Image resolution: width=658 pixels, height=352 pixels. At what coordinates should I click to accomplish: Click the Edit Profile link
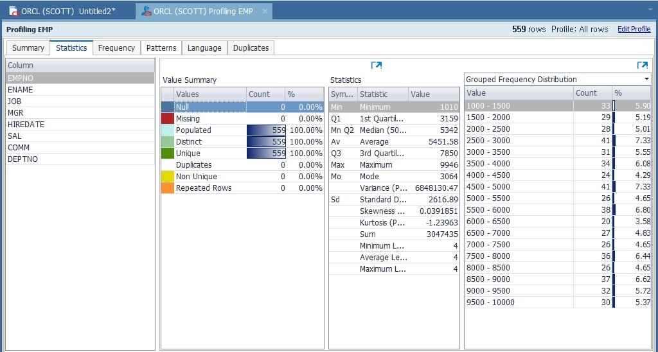pos(634,29)
